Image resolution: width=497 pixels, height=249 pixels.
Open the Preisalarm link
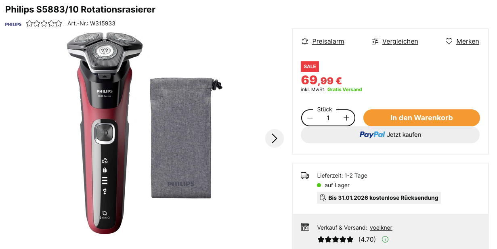328,41
